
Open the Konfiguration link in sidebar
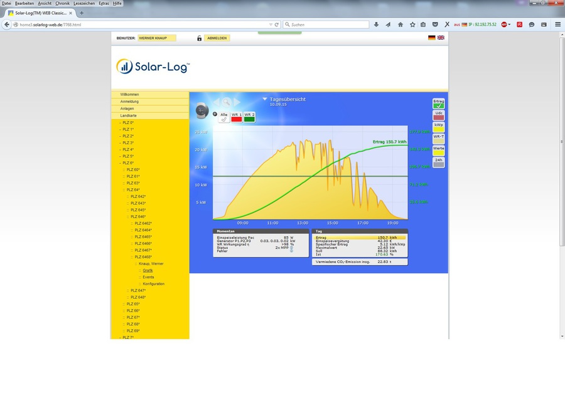pos(153,284)
